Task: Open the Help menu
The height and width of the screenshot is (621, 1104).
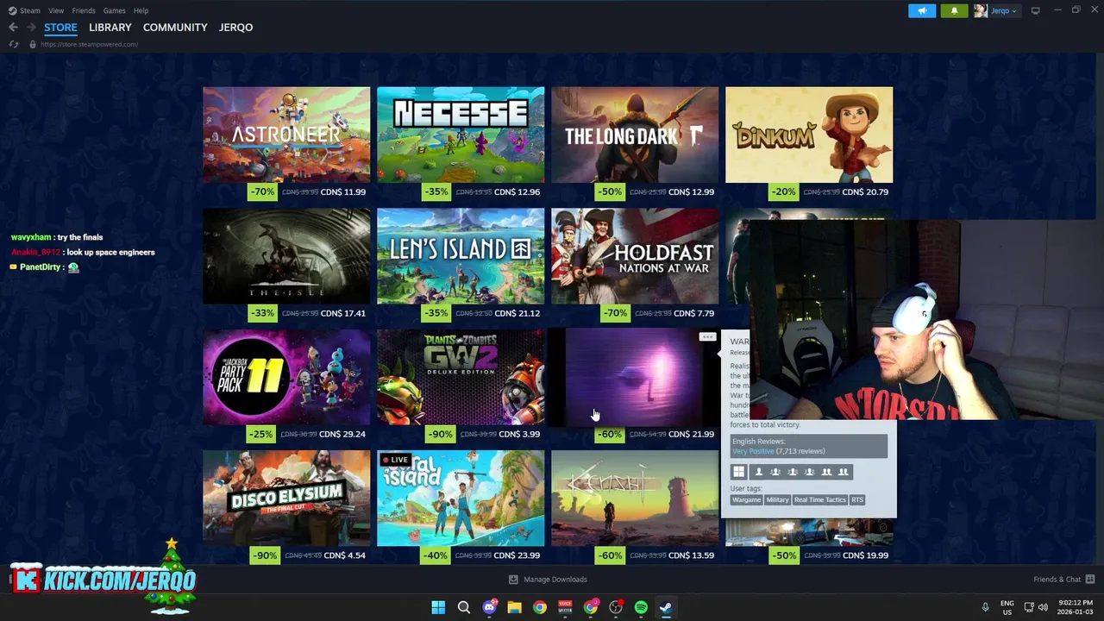Action: (141, 10)
